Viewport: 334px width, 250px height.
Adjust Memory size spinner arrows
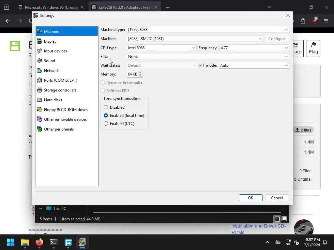click(140, 74)
